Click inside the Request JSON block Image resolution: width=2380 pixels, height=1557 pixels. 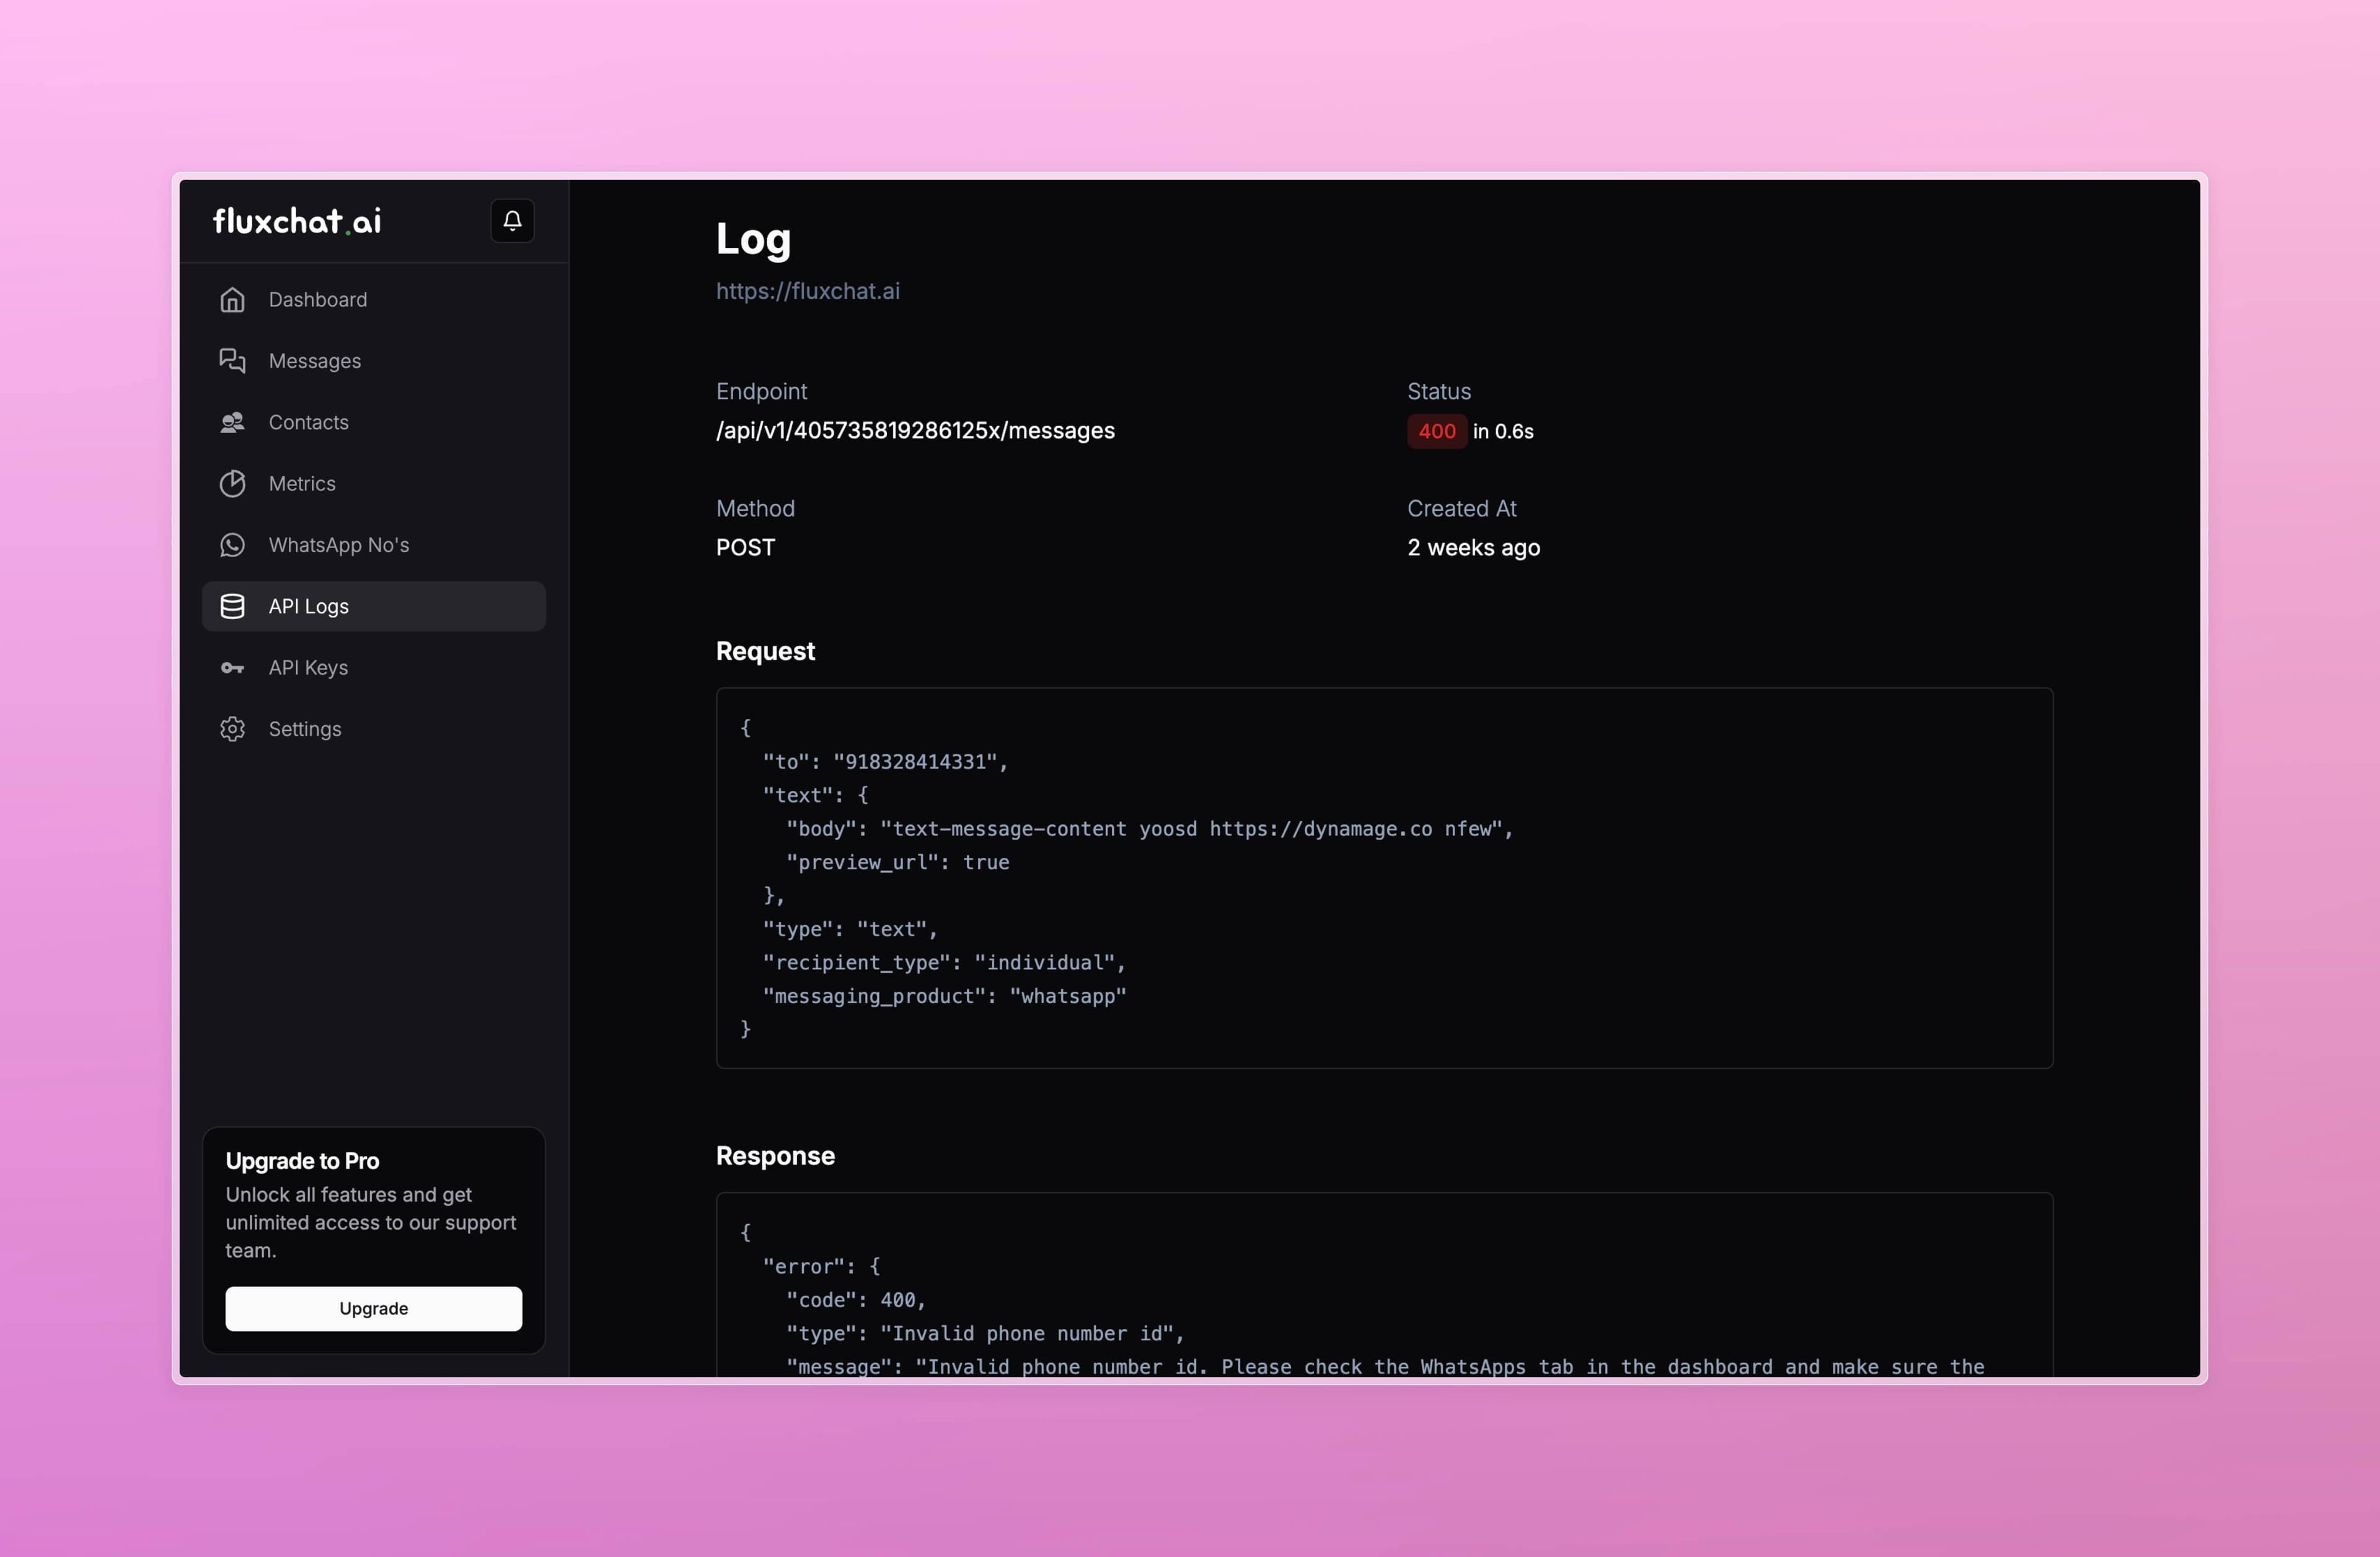click(1383, 877)
